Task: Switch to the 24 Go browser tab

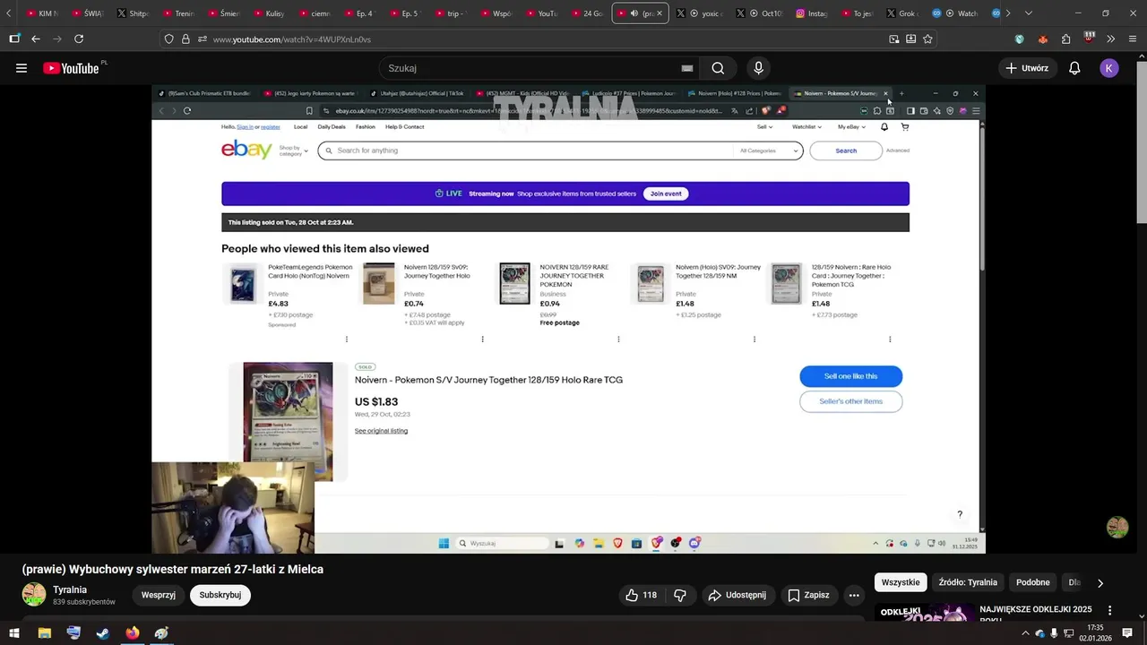Action: pyautogui.click(x=586, y=13)
